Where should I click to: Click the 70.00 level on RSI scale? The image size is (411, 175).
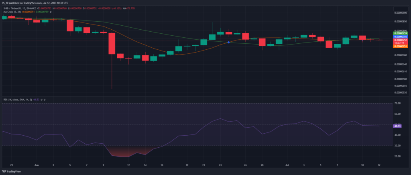coord(398,104)
